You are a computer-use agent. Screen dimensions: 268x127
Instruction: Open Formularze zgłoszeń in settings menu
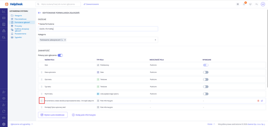click(22, 22)
